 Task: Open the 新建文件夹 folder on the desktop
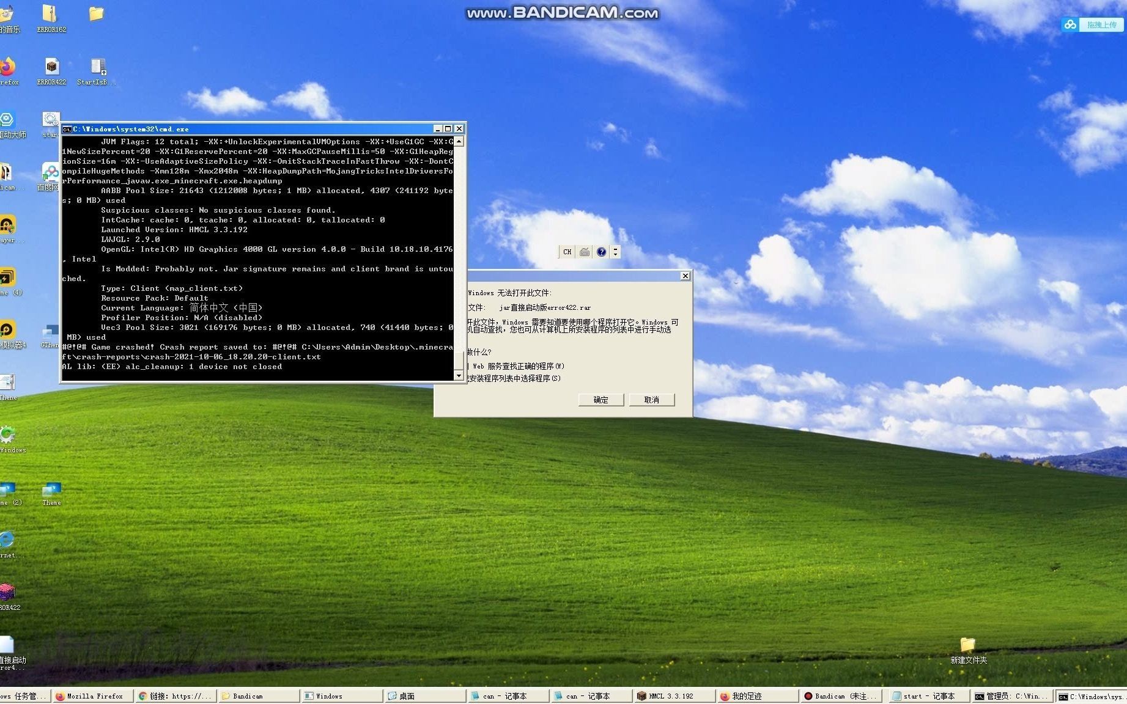[x=968, y=651]
